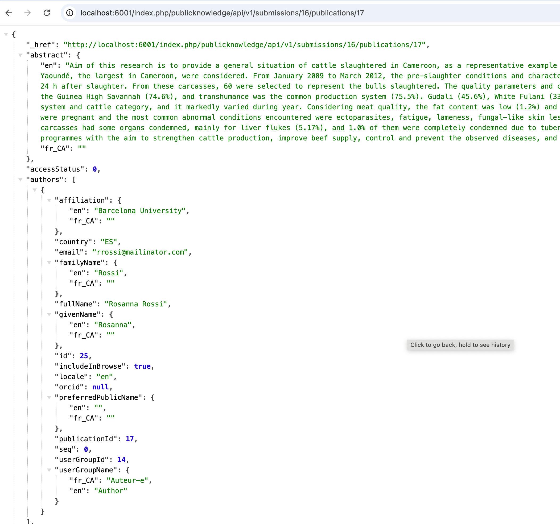Viewport: 560px width, 524px height.
Task: Click the browser Back arrow button
Action: [9, 13]
